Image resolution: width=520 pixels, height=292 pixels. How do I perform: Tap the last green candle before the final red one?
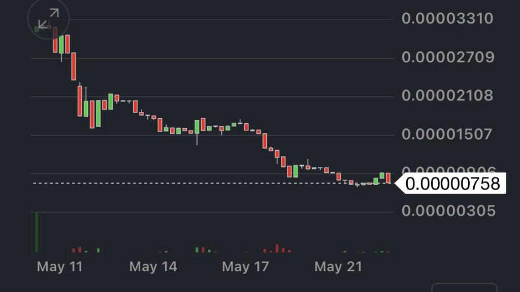382,175
